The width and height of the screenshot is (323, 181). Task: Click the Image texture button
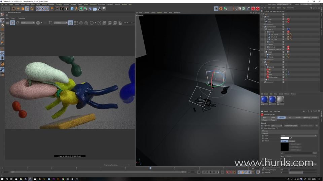tap(284, 141)
